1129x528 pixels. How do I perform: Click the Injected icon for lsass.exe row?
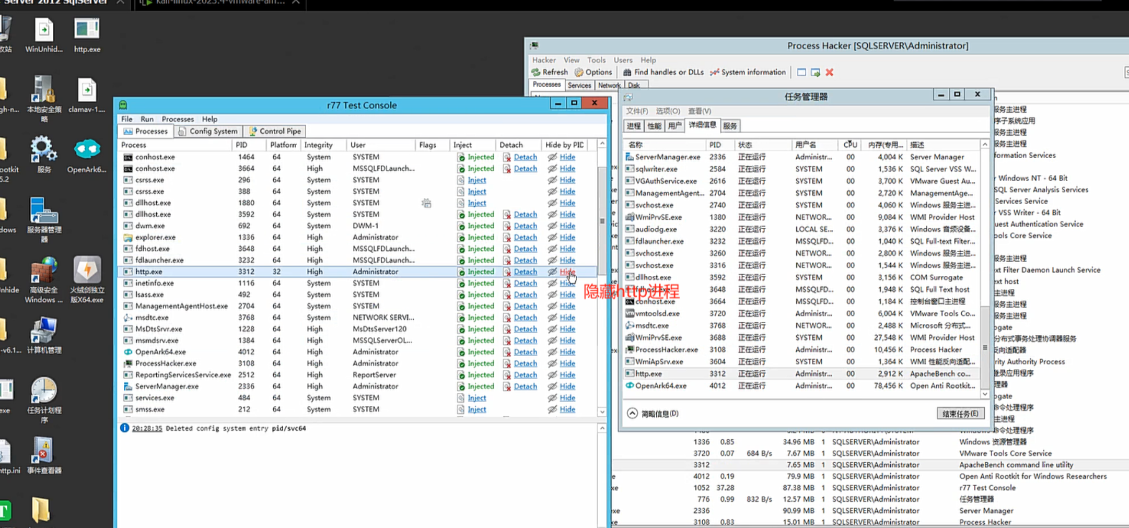(x=461, y=295)
